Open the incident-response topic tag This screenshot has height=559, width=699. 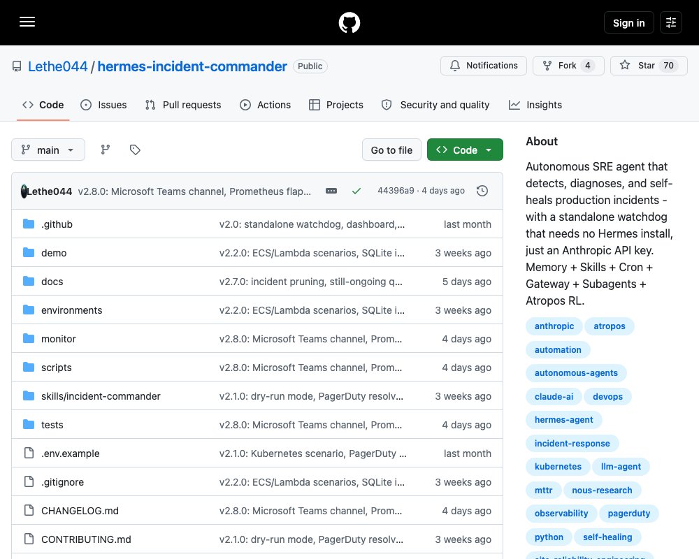(572, 443)
